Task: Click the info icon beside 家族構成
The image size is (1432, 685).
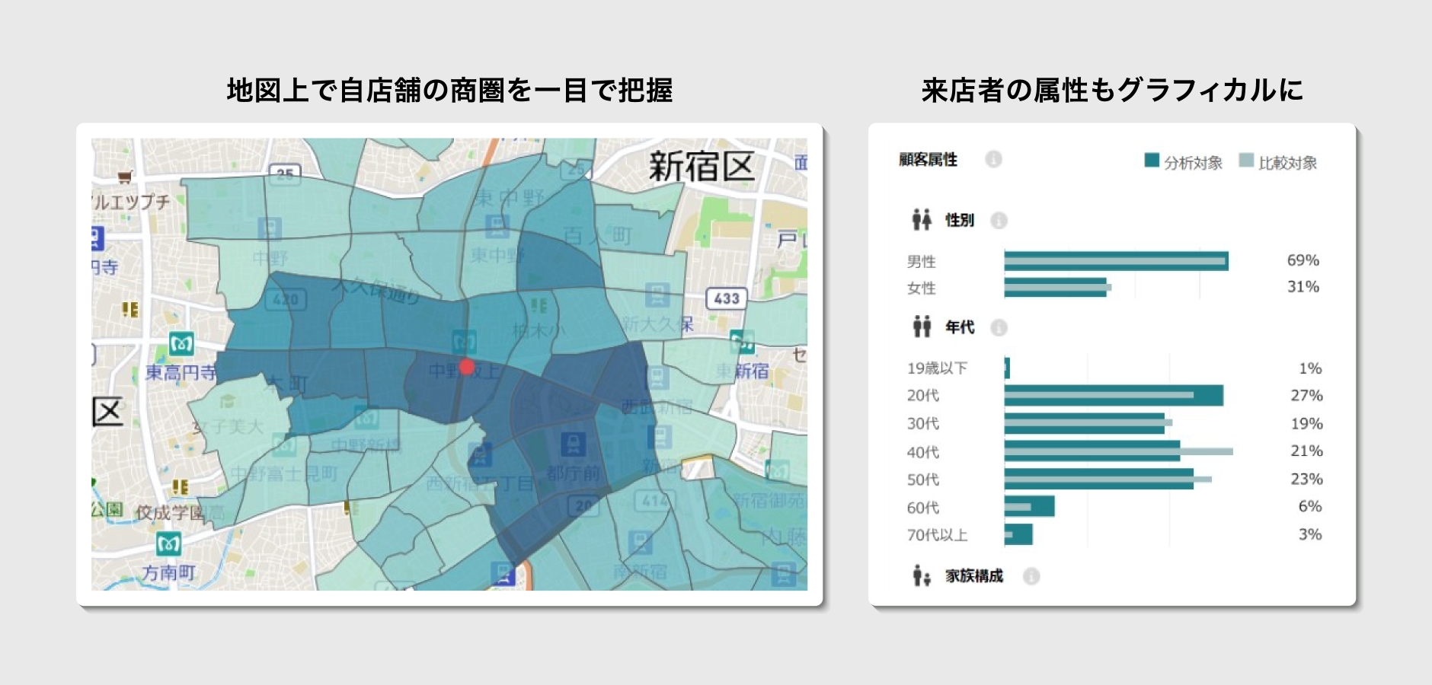Action: pyautogui.click(x=1031, y=576)
